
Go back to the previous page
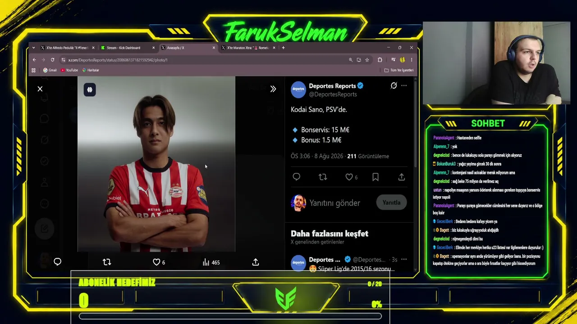pos(34,60)
